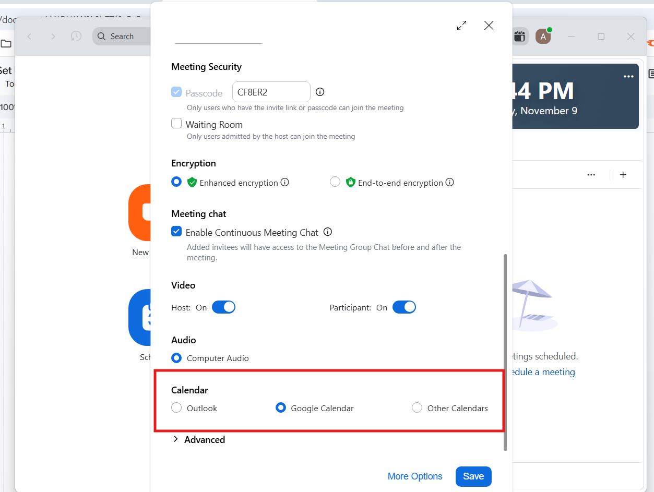654x492 pixels.
Task: Open the More Options link
Action: (x=415, y=476)
